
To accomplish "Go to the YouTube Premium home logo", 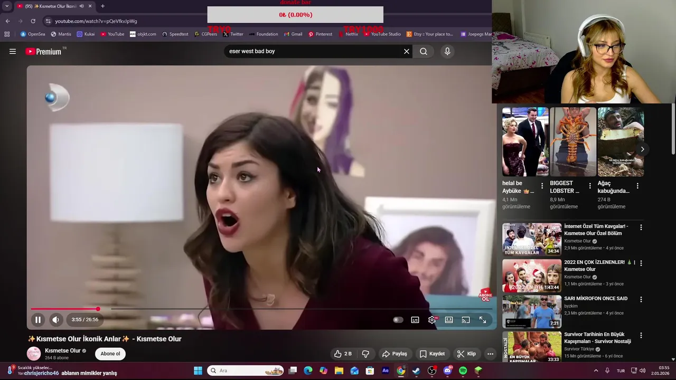I will [43, 51].
